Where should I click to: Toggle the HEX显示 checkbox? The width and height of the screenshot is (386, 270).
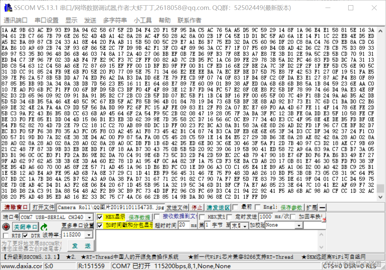coord(100,217)
